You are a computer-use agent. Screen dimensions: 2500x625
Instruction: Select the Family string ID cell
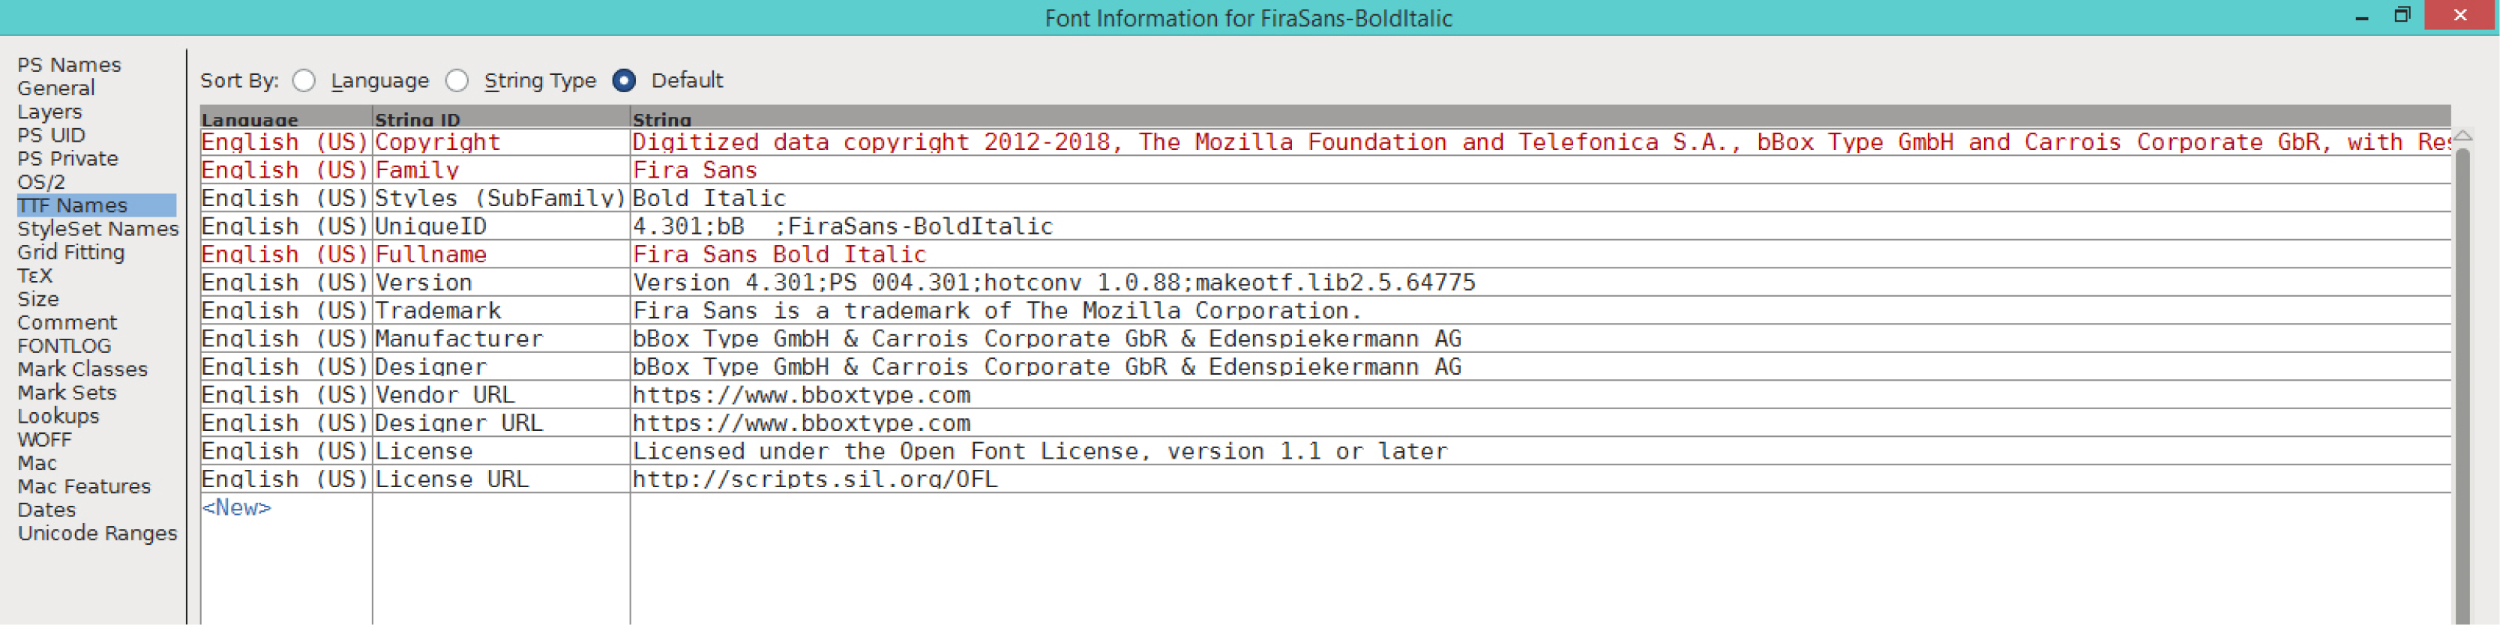(x=502, y=170)
